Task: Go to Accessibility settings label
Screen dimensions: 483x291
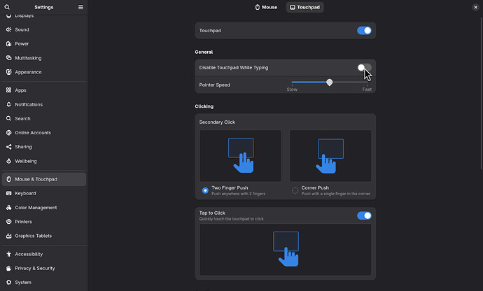Action: [29, 254]
